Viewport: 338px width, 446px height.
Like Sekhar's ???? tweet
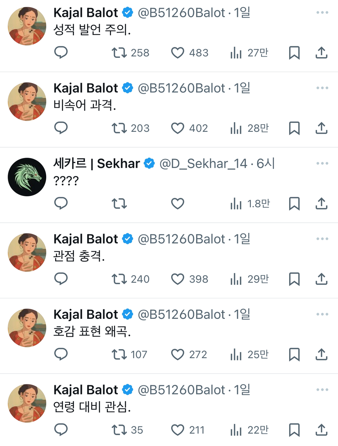(178, 204)
